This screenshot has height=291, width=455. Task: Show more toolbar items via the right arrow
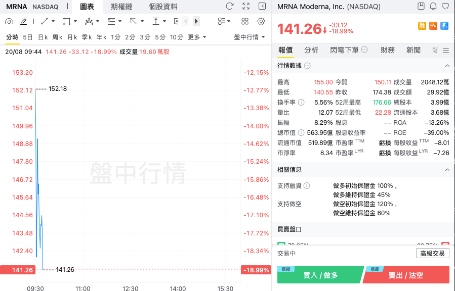(x=196, y=21)
